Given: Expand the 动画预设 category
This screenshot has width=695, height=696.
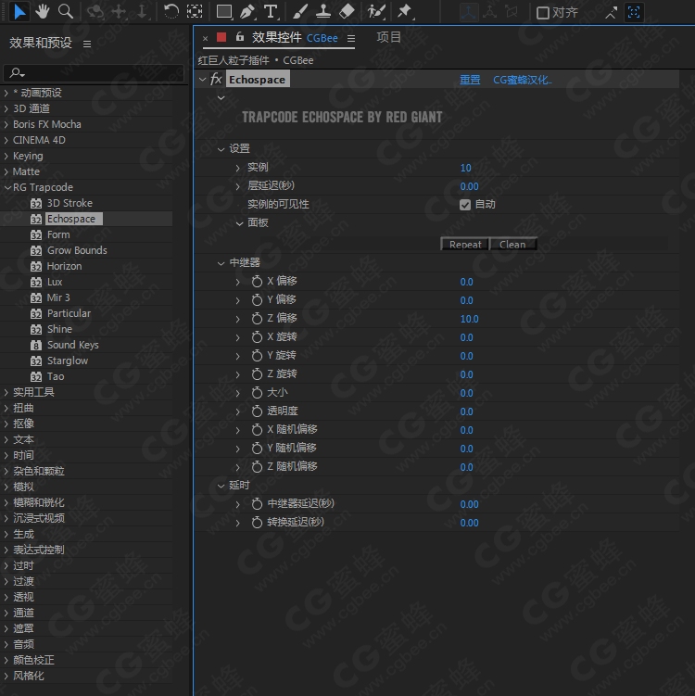Looking at the screenshot, I should click(x=6, y=93).
